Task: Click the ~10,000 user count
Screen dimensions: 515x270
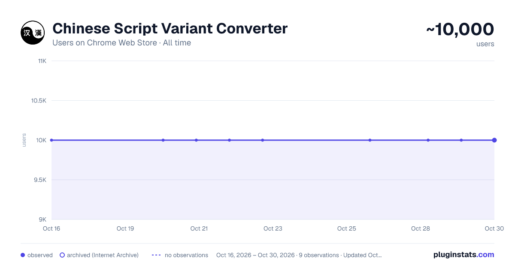Action: (x=460, y=29)
